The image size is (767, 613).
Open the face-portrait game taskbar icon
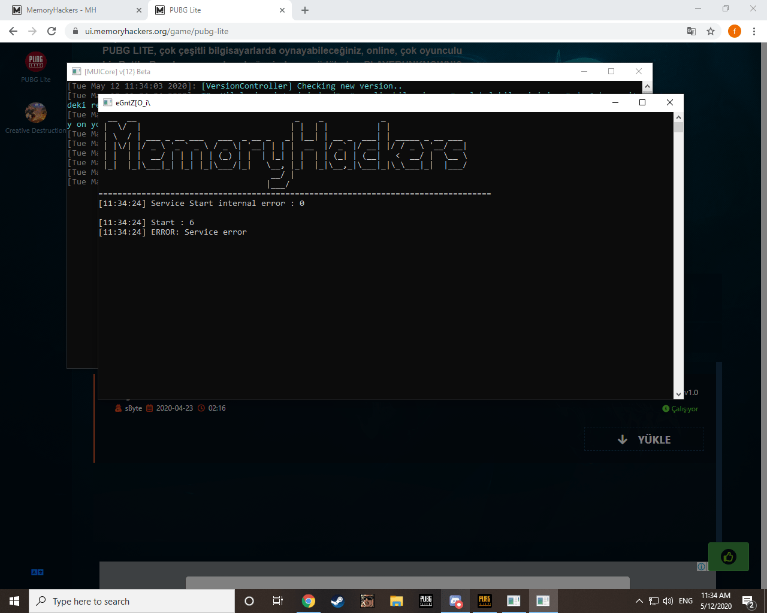[367, 601]
